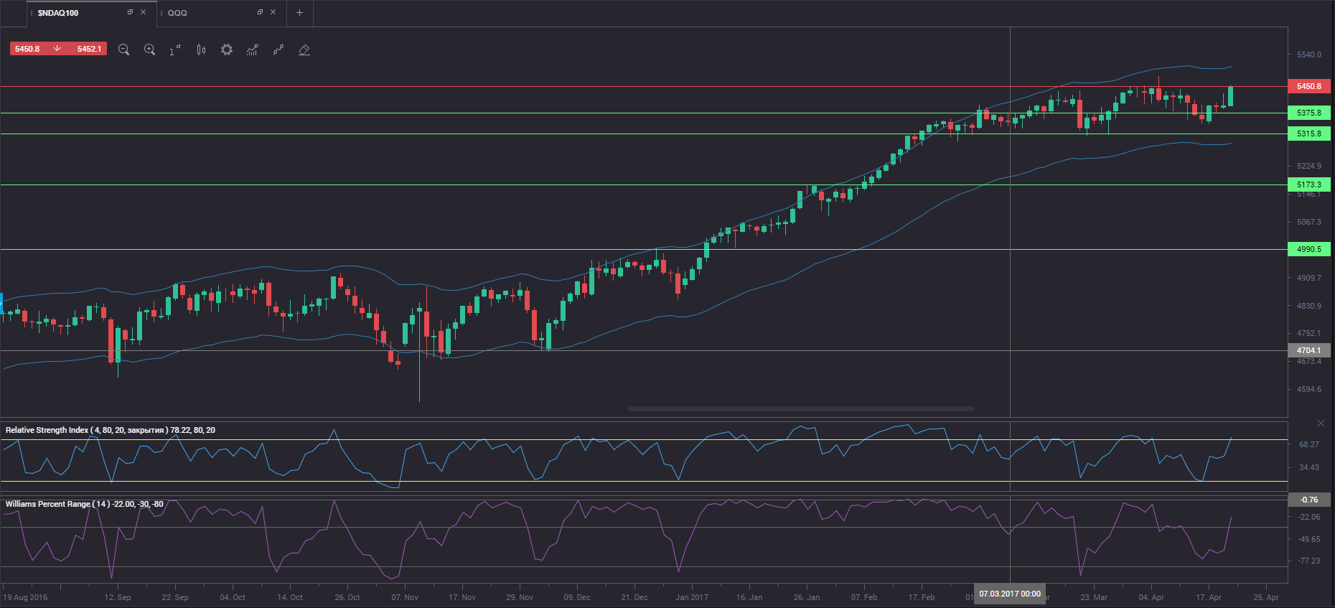This screenshot has height=608, width=1335.
Task: Zoom out the chart with the minus magnifier
Action: [x=123, y=50]
